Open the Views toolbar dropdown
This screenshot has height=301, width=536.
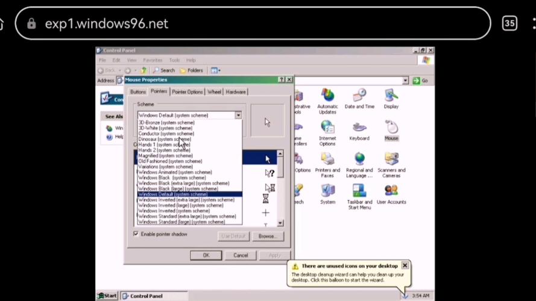click(215, 70)
